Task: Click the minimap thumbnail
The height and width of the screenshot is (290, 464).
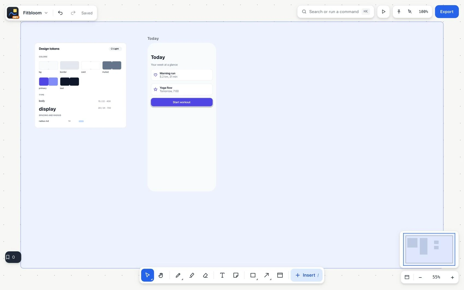Action: click(429, 249)
